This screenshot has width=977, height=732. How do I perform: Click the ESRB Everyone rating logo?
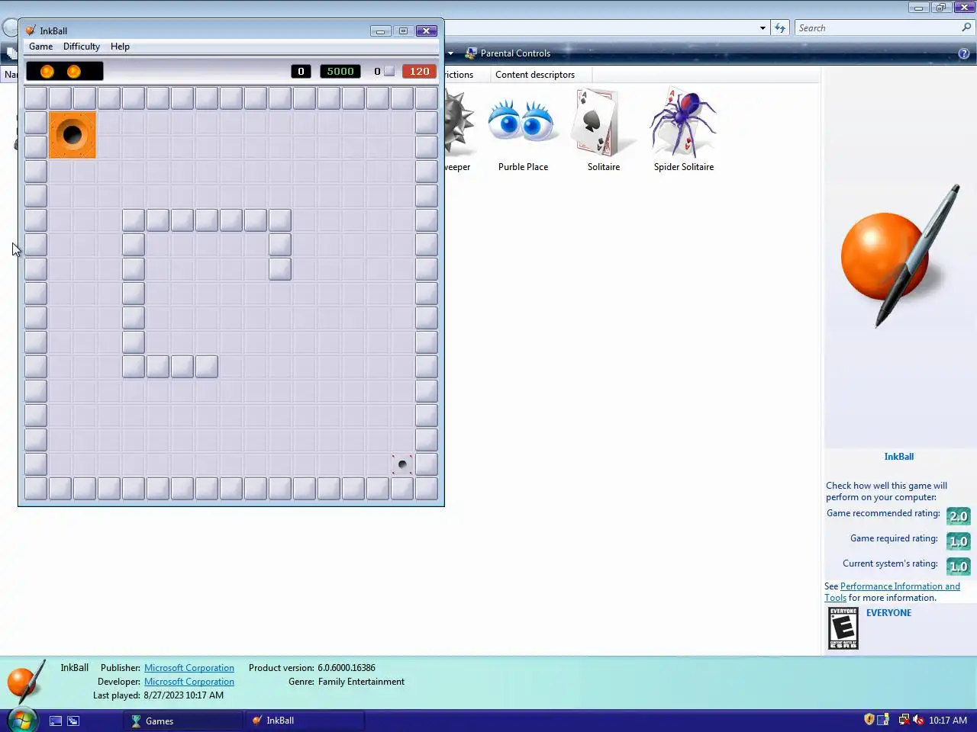click(x=843, y=628)
